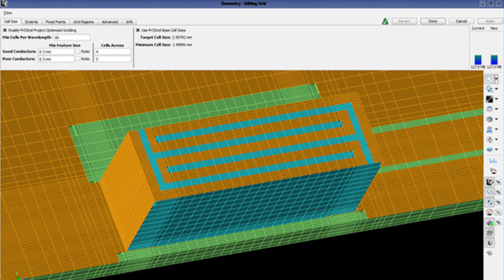Click the Current memory usage bar
The height and width of the screenshot is (280, 504).
coord(477,59)
